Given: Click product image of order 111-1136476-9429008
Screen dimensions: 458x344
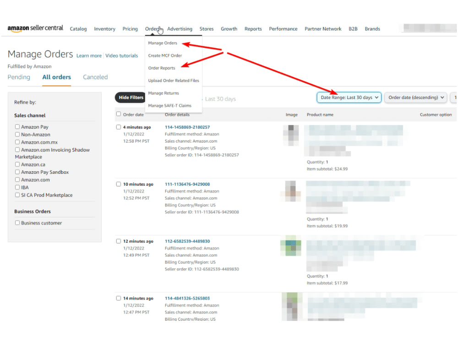Looking at the screenshot, I should 291,191.
